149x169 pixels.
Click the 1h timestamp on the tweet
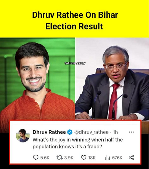tap(115, 132)
